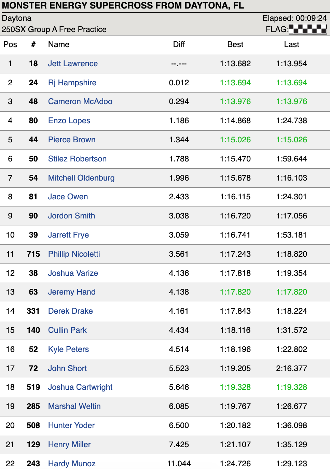Click Mitchell Oldenburg name link

coord(81,178)
